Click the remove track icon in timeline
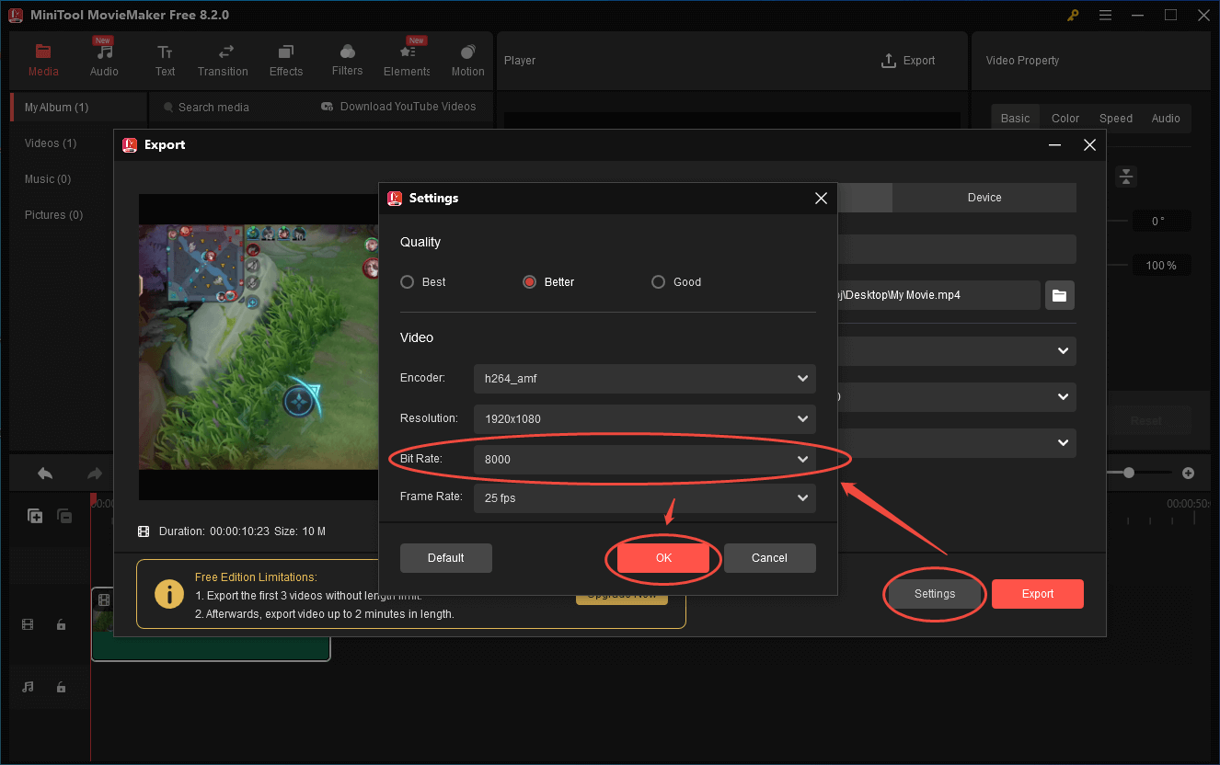This screenshot has height=765, width=1220. [x=64, y=516]
